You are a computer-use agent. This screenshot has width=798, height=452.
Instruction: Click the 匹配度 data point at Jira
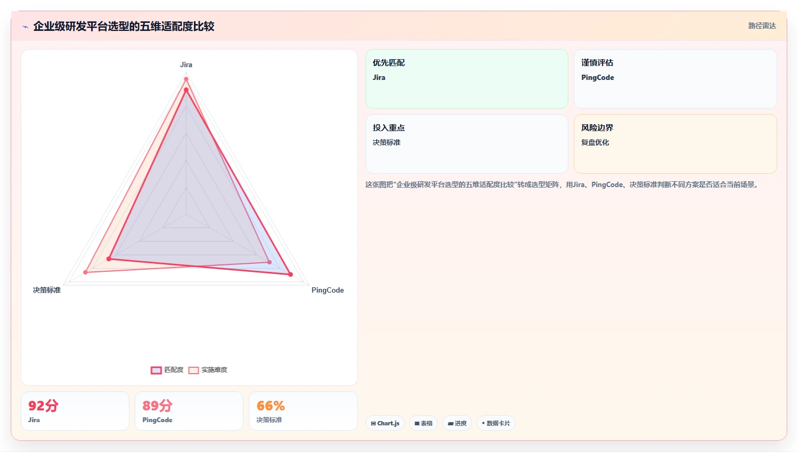pos(186,90)
